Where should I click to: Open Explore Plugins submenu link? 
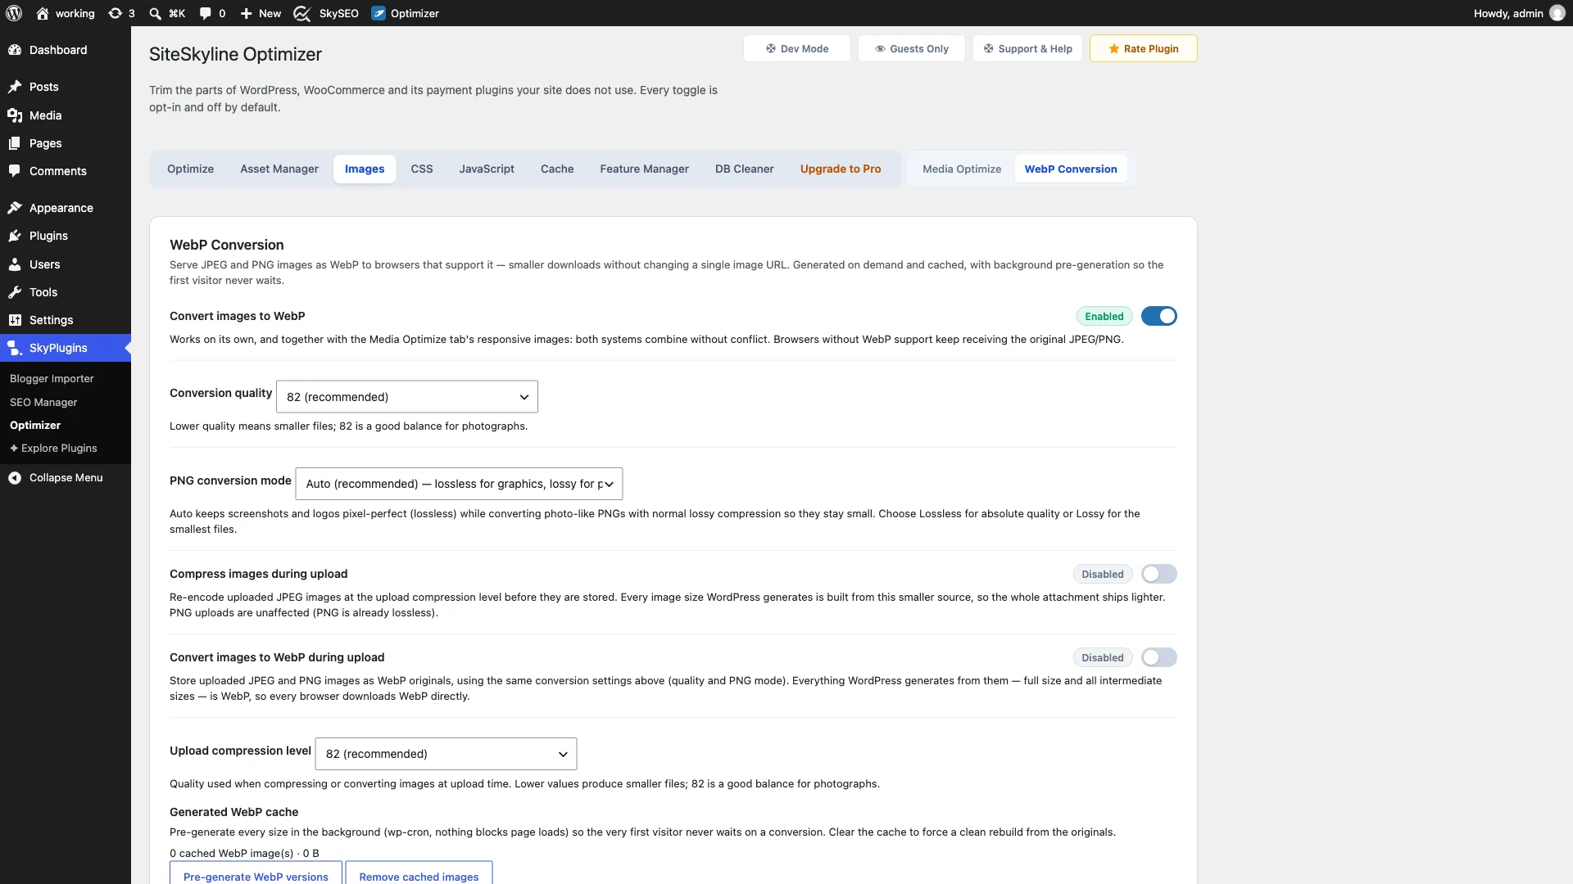[x=53, y=448]
